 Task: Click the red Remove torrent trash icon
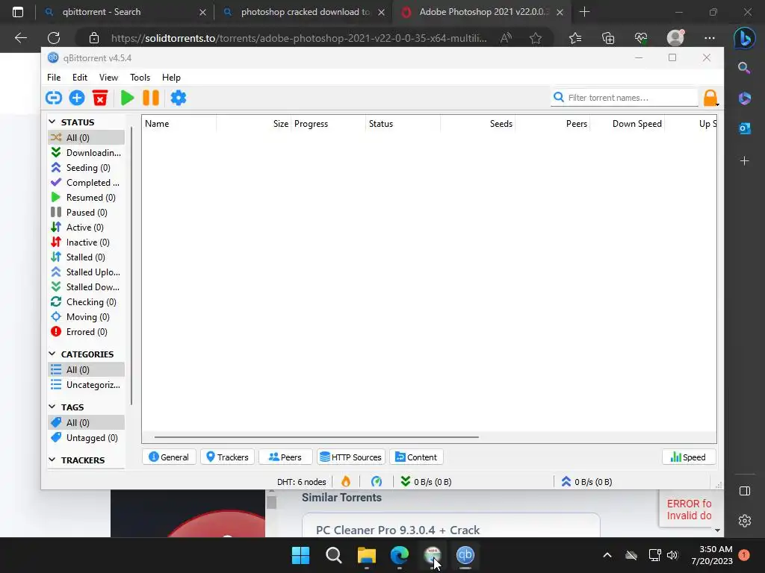pyautogui.click(x=100, y=98)
